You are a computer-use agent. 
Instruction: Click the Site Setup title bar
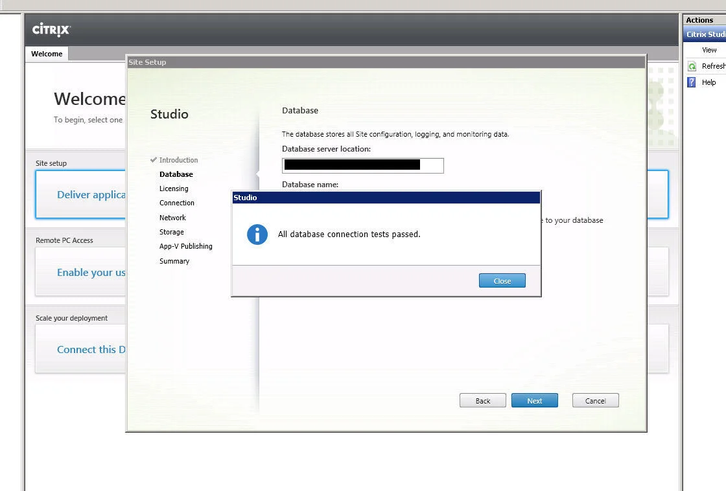386,62
